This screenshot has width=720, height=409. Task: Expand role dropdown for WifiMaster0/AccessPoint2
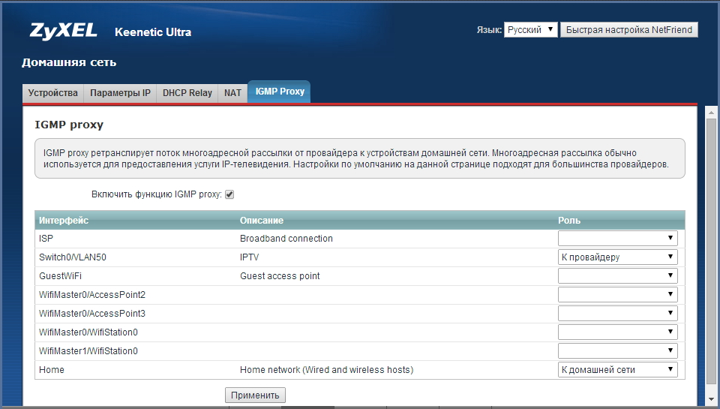click(x=617, y=295)
